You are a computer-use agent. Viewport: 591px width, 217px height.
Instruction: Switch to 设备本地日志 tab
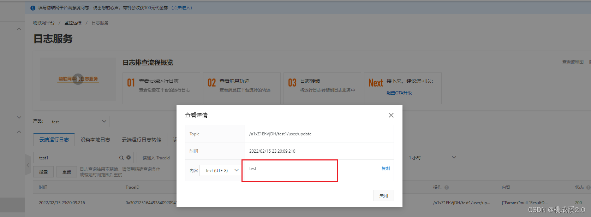coord(95,140)
